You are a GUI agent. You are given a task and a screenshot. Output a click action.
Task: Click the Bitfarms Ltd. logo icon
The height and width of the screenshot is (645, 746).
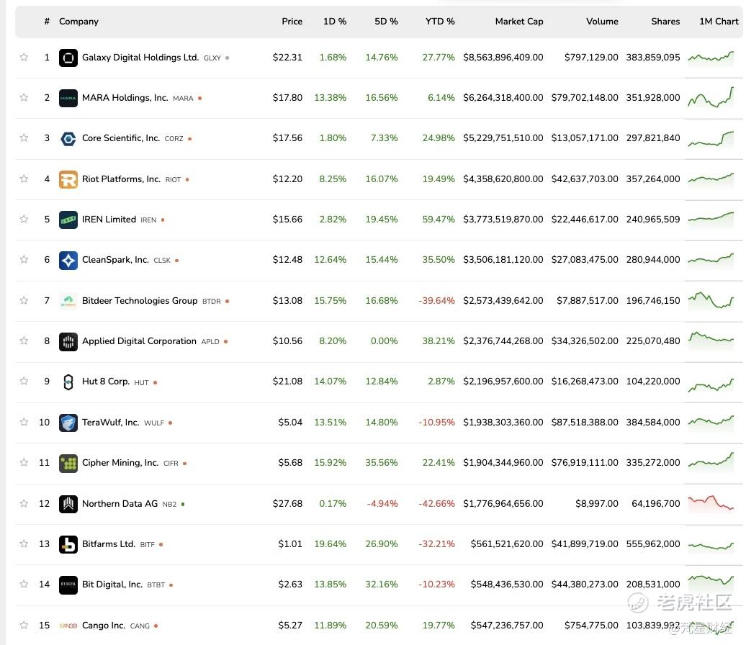pyautogui.click(x=68, y=545)
